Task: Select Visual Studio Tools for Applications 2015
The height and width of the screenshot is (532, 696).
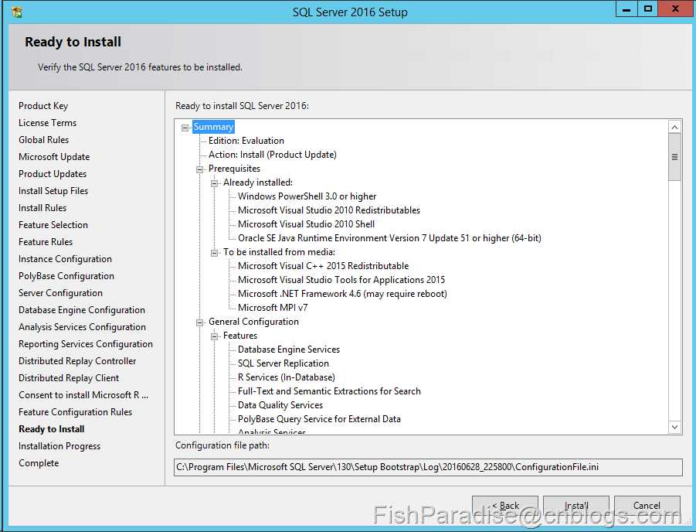Action: [341, 280]
